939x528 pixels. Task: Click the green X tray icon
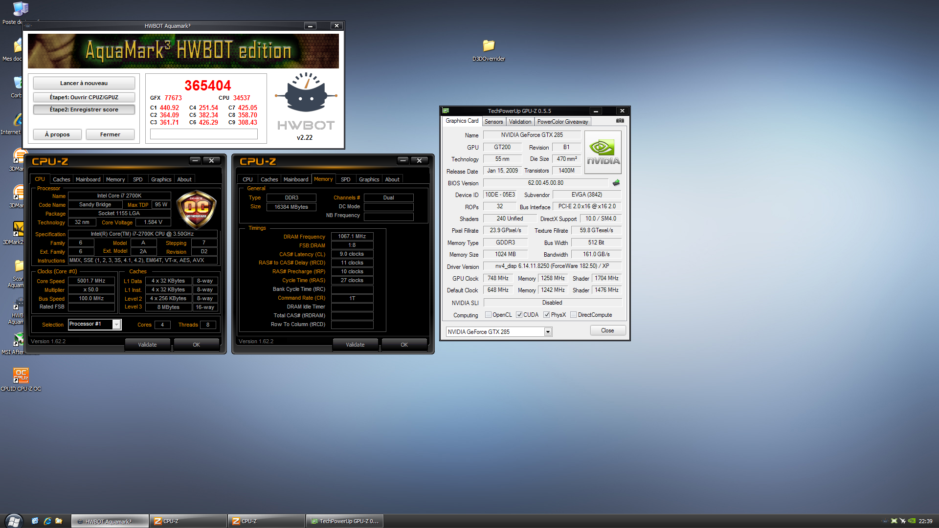pos(894,521)
